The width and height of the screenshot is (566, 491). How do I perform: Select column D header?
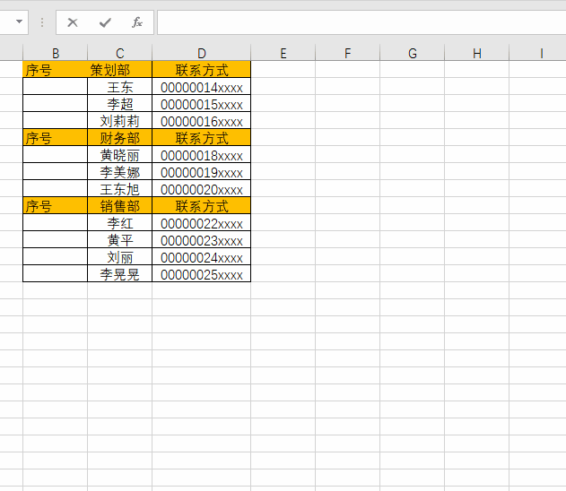pyautogui.click(x=202, y=54)
